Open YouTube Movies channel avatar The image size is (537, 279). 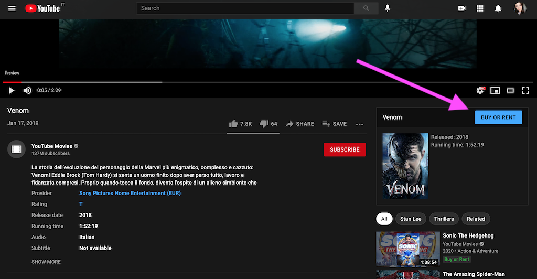(16, 149)
